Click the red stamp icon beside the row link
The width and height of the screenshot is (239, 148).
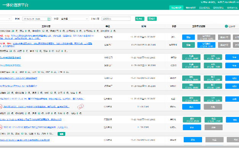[x=80, y=107]
